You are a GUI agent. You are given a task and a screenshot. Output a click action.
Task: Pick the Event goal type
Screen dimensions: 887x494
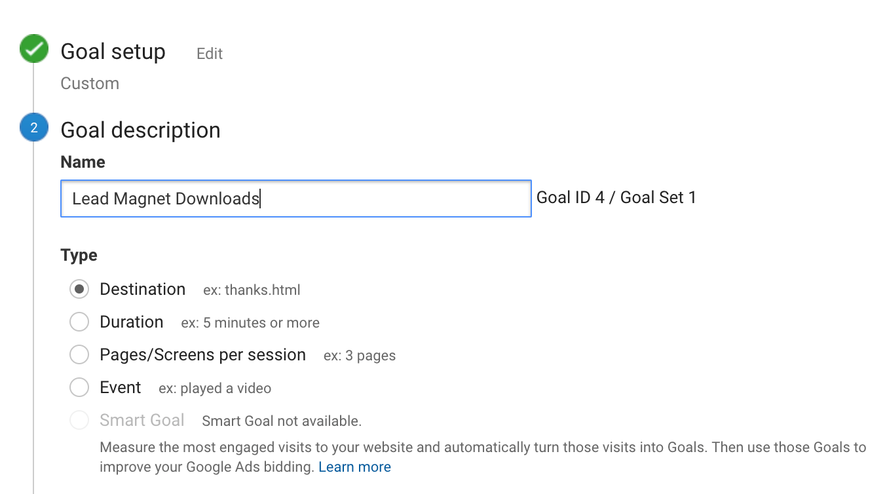coord(79,387)
